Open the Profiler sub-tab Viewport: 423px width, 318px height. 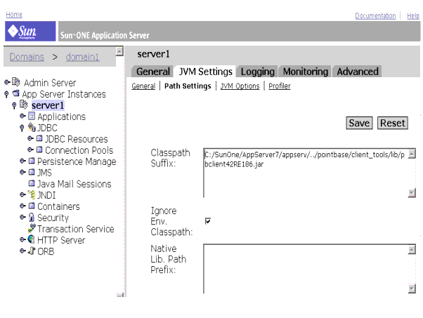(280, 86)
